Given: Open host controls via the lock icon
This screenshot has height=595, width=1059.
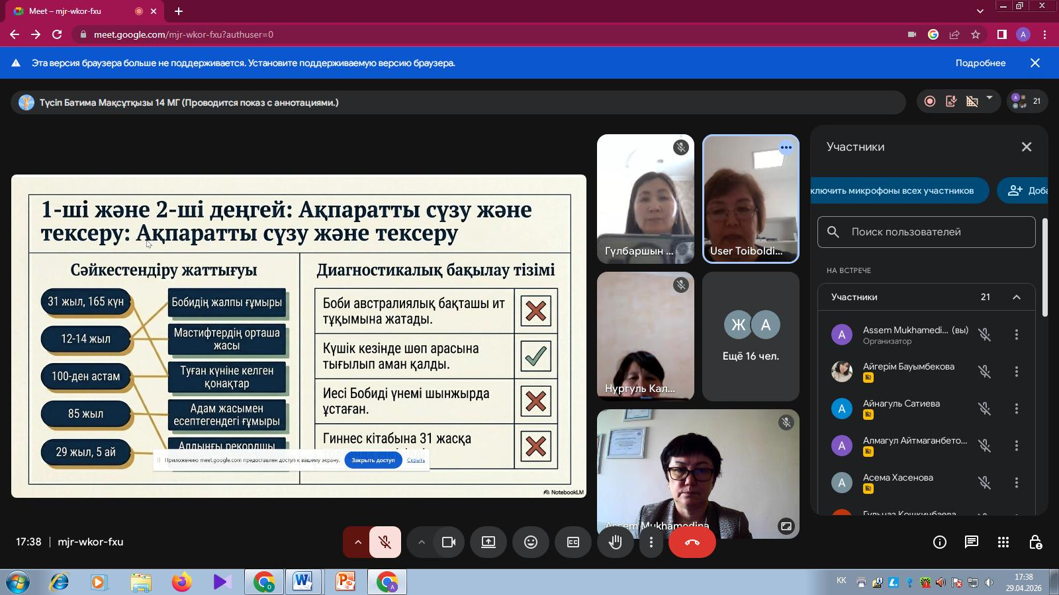Looking at the screenshot, I should pyautogui.click(x=1035, y=541).
